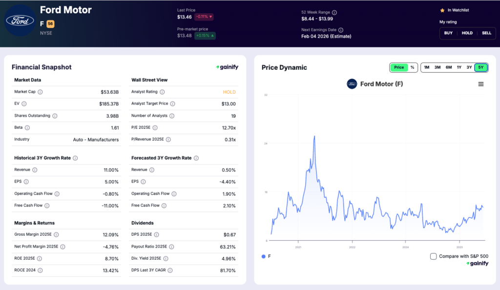Set my rating to HOLD
Screen dimensions: 500x290
[467, 33]
